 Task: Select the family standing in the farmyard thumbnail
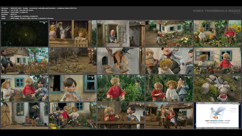169,116
